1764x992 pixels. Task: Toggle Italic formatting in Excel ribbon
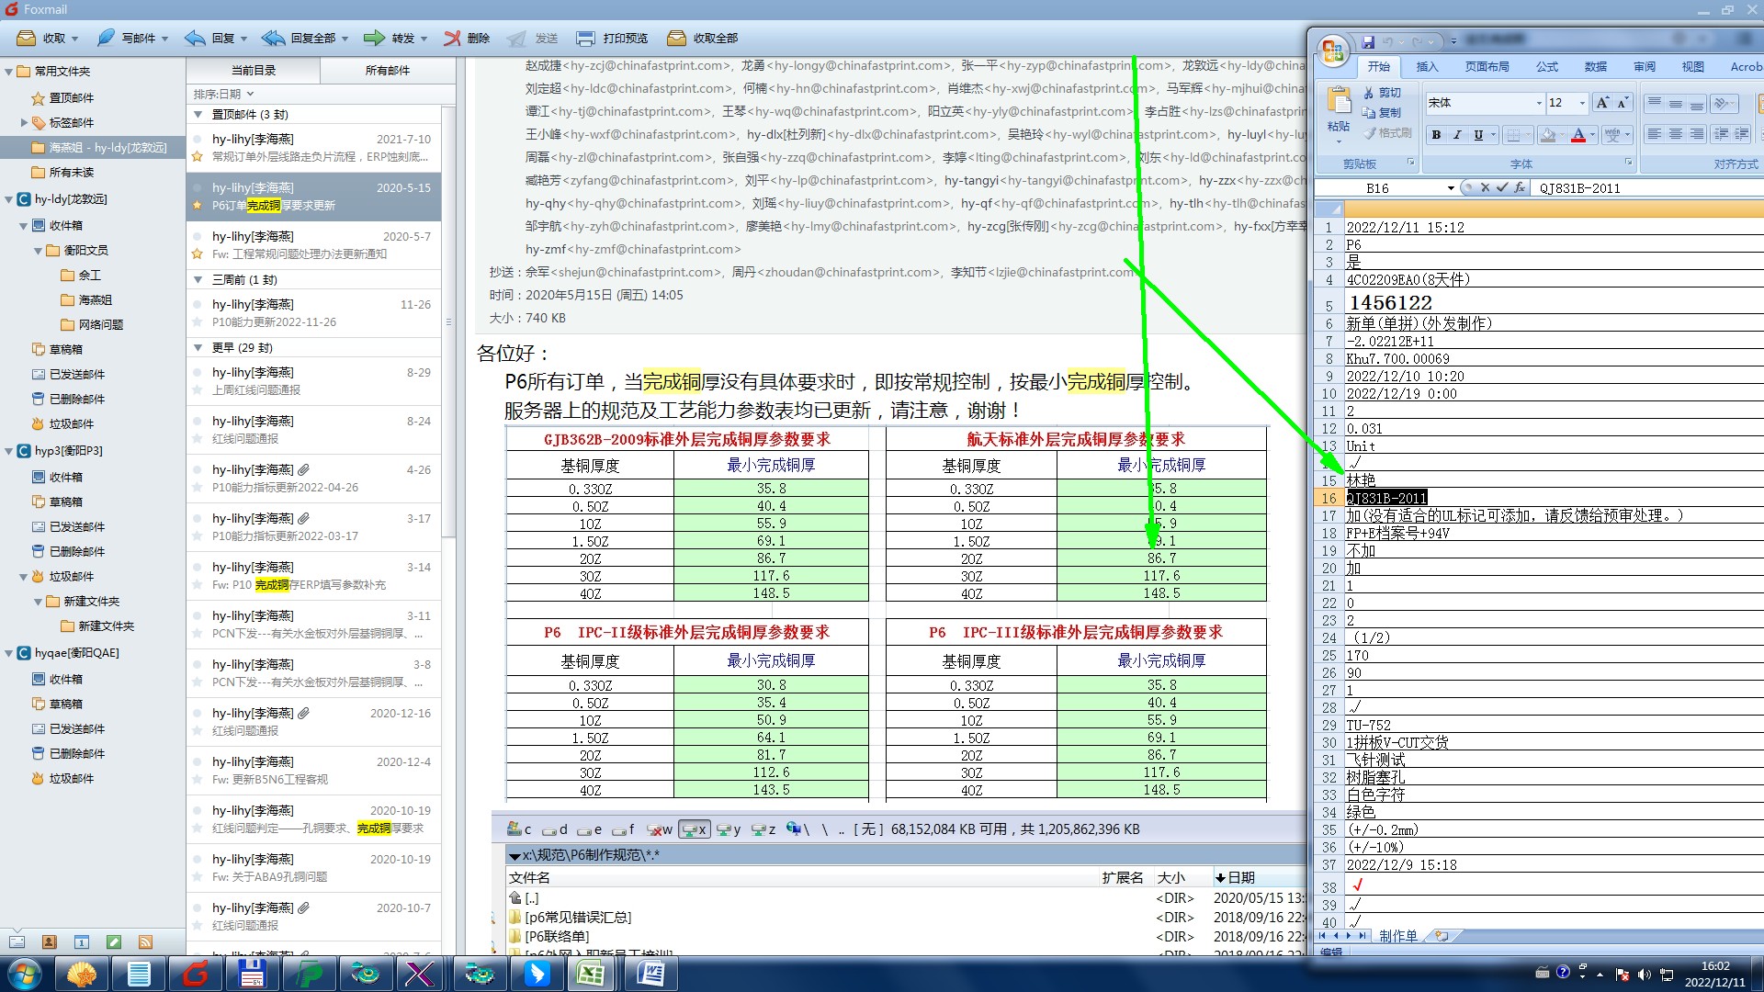tap(1457, 135)
